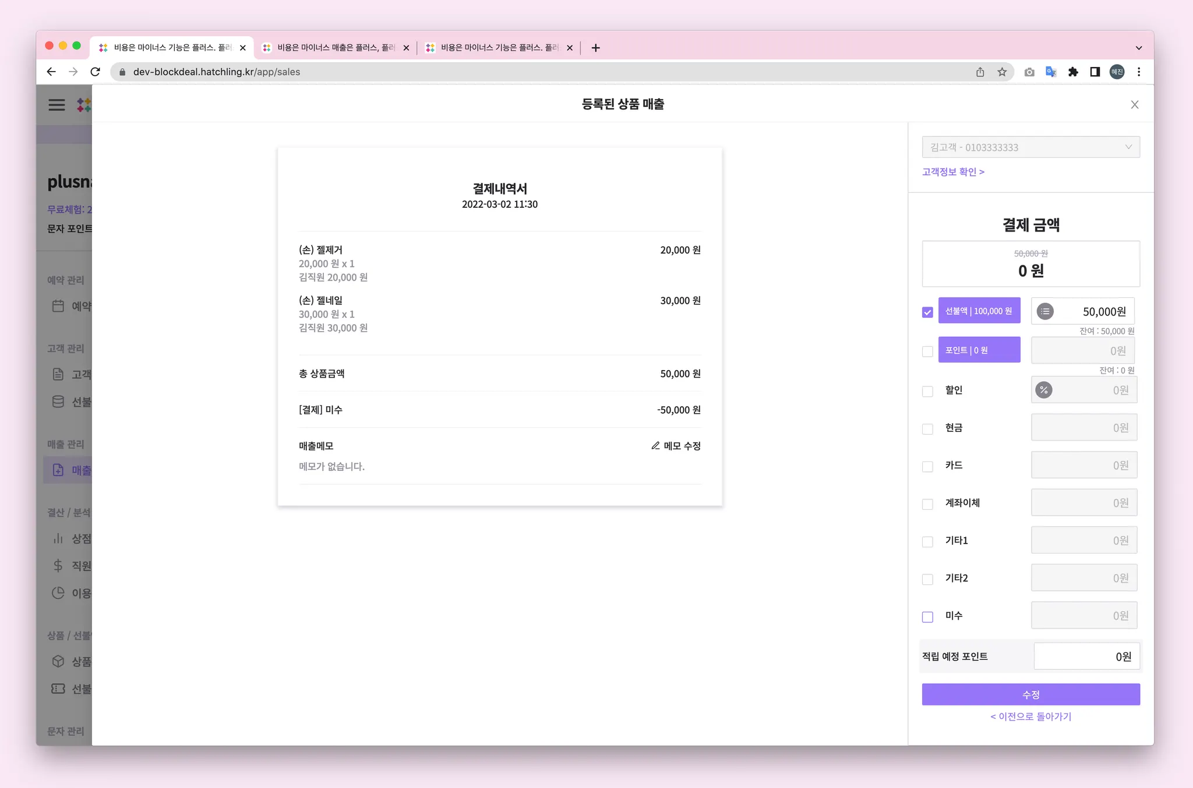
Task: Tick the 카드 card payment checkbox
Action: tap(927, 467)
